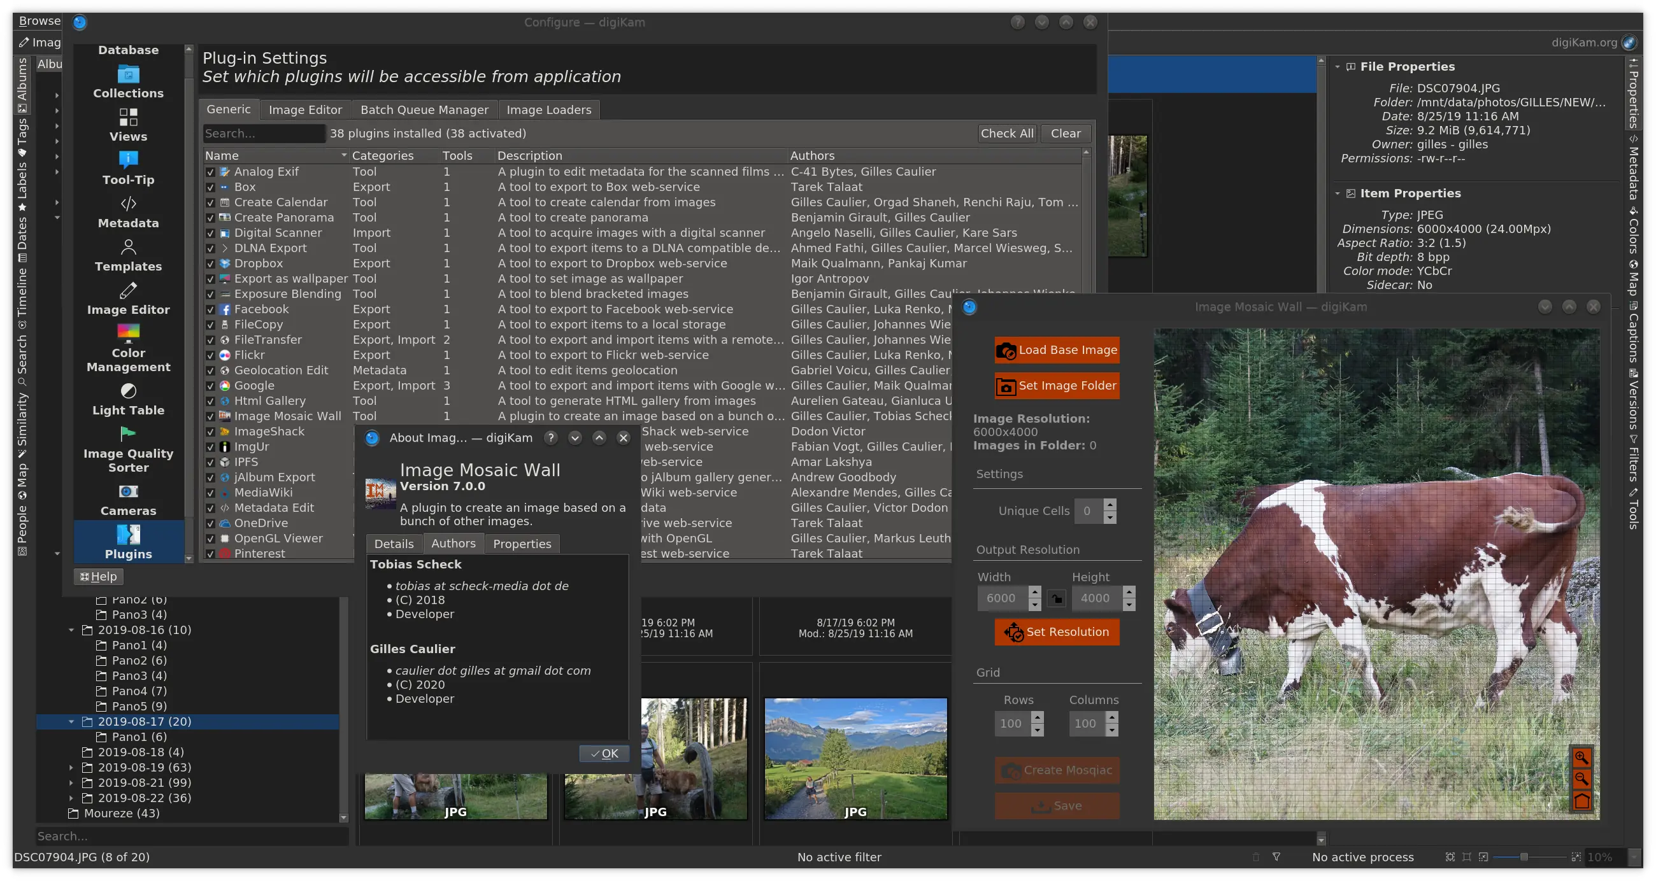
Task: Collapse the Item Properties section
Action: pyautogui.click(x=1339, y=193)
